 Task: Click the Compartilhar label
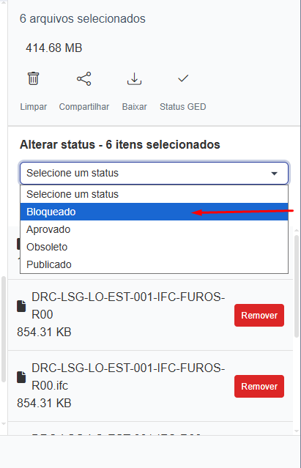coord(84,107)
